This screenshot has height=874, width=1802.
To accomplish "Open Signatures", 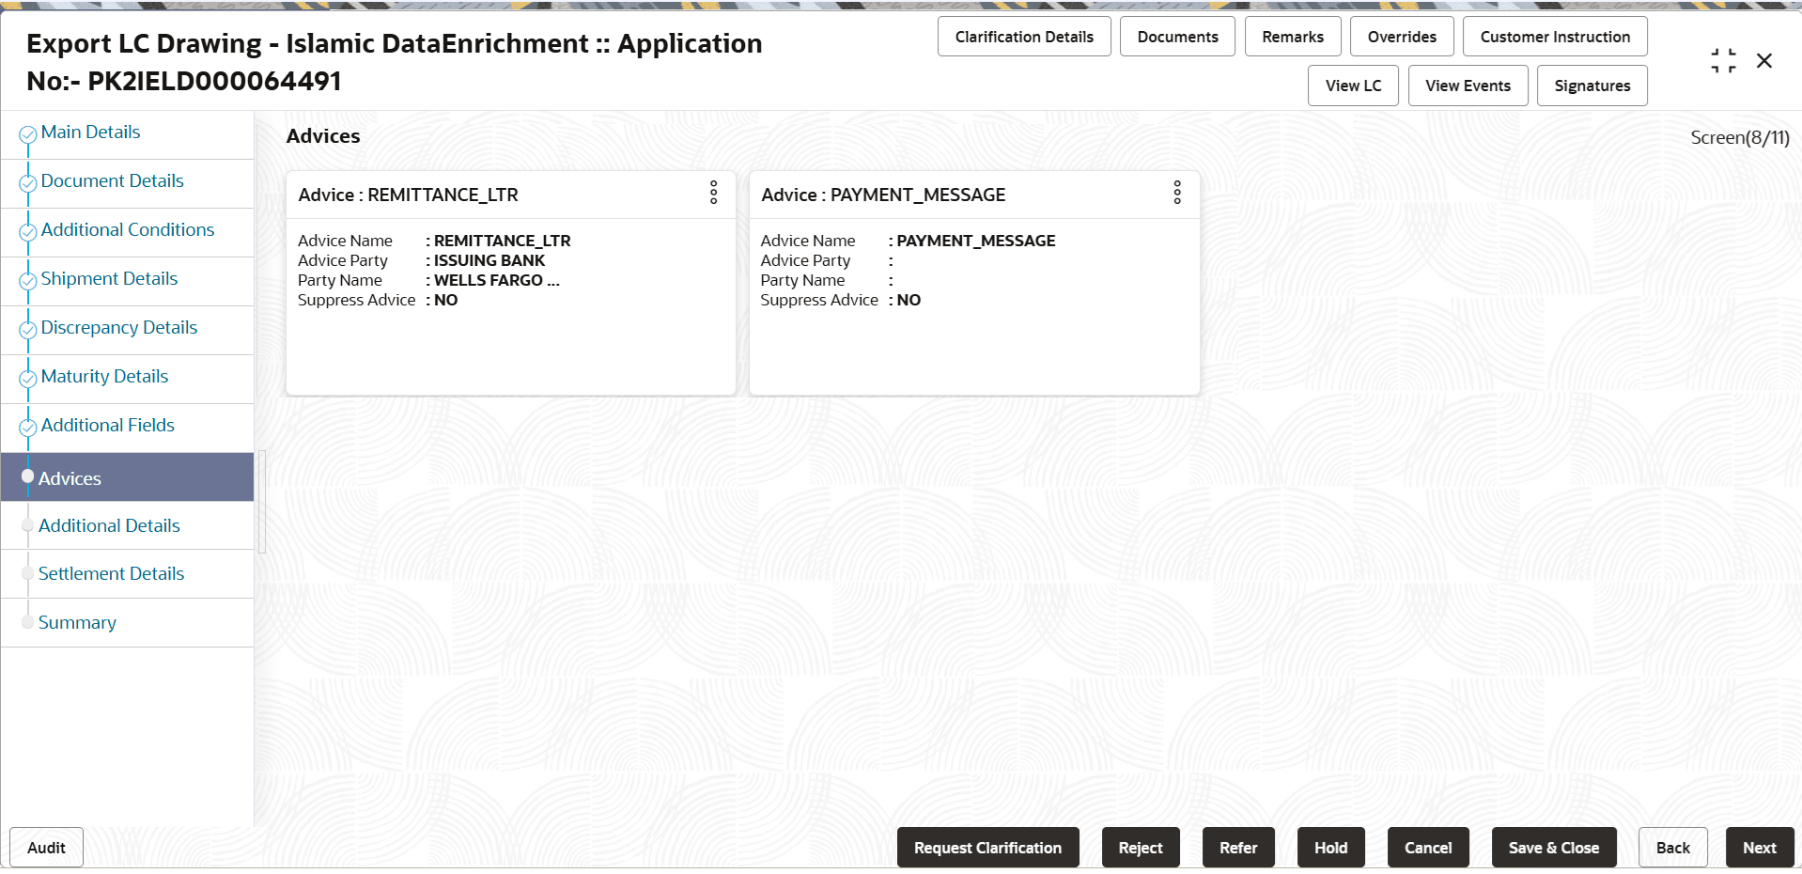I will (x=1592, y=86).
